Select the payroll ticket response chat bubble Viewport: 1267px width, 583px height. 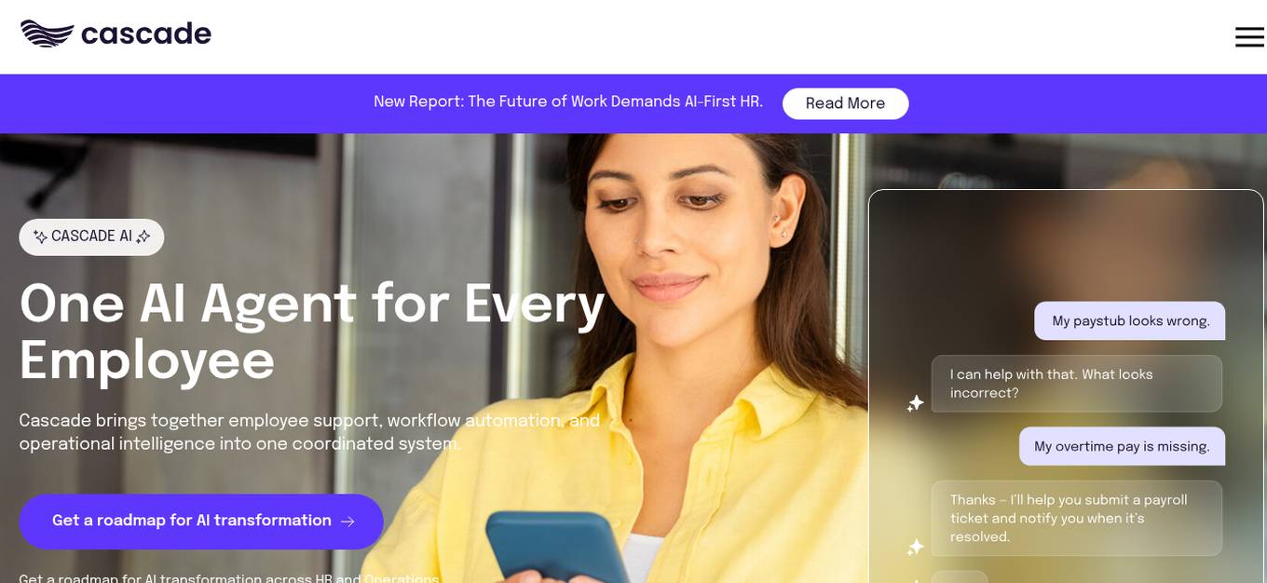coord(1077,519)
